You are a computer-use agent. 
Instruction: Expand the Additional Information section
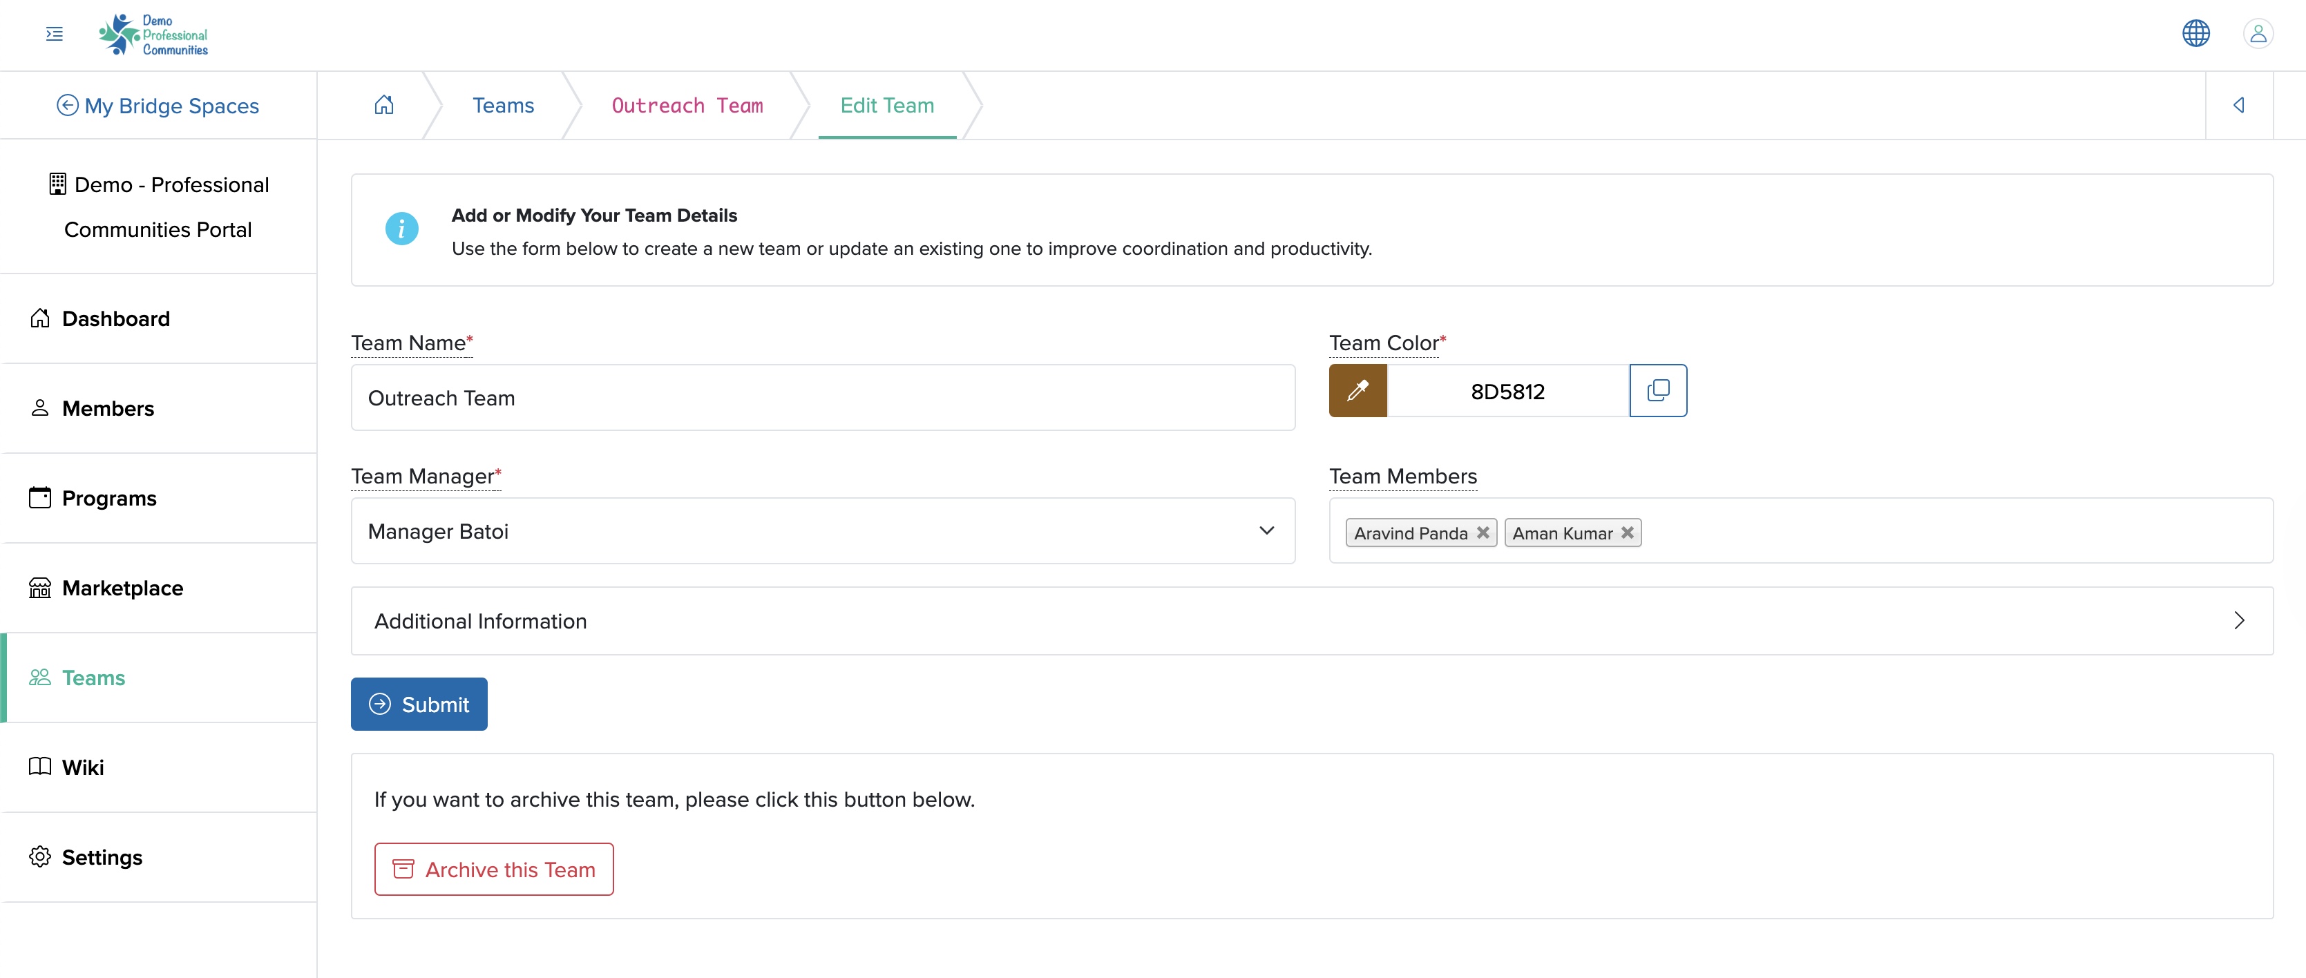pos(1311,621)
